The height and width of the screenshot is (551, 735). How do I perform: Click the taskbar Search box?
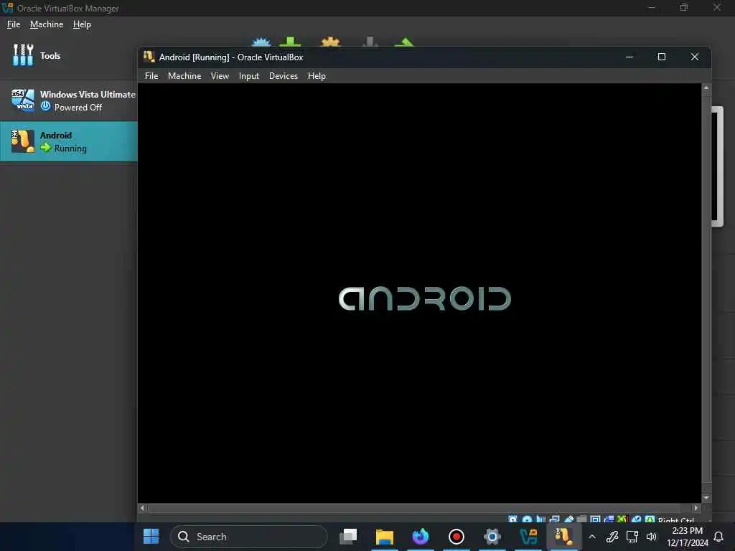click(249, 537)
